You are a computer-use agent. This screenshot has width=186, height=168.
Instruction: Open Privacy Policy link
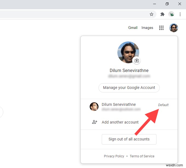tap(114, 156)
